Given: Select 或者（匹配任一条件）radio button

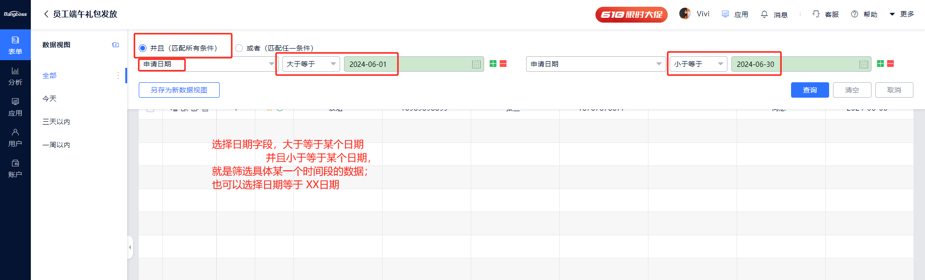Looking at the screenshot, I should click(239, 48).
